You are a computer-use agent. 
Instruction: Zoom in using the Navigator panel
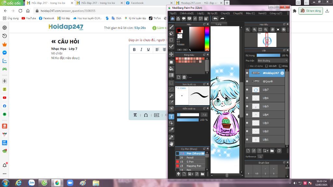pos(254,30)
